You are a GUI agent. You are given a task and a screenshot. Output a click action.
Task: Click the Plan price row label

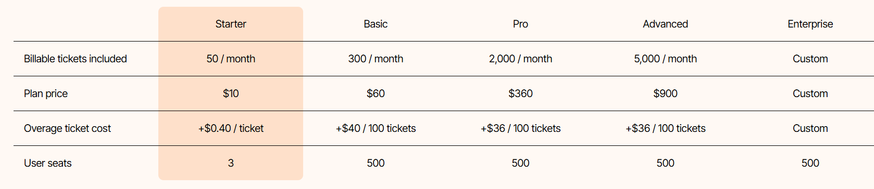point(46,93)
